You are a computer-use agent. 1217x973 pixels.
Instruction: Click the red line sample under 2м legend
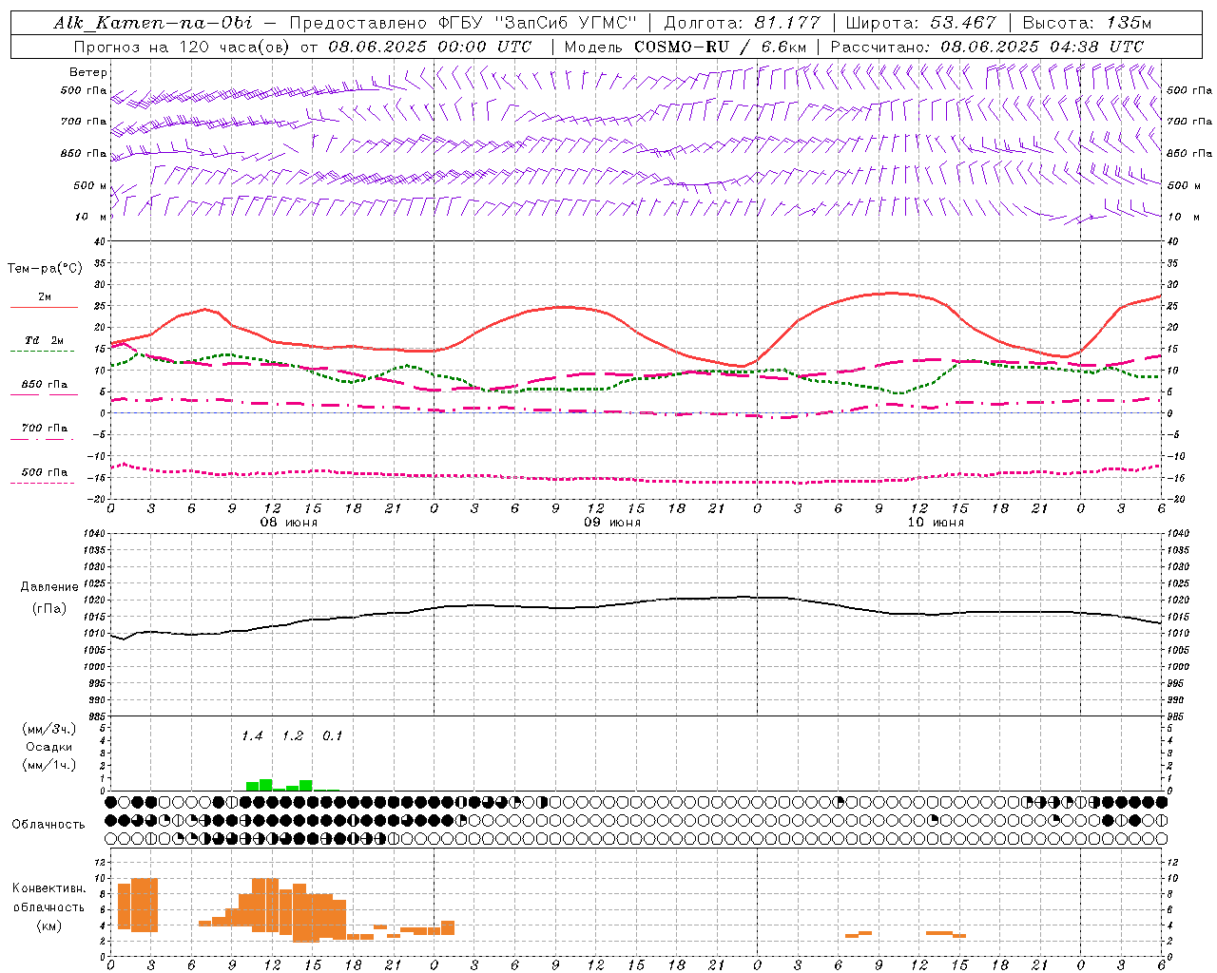point(44,307)
